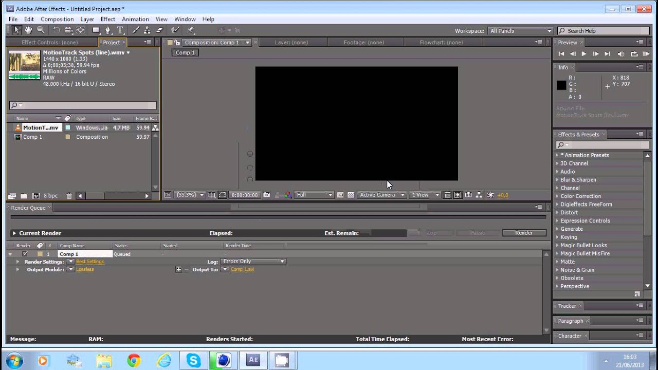Open the viewer magnification 33.3% dropdown
Screen dimensions: 658x370
[190, 195]
